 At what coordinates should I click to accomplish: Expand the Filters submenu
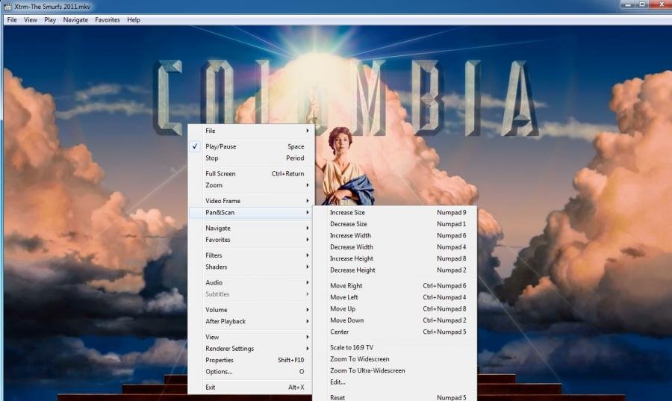point(252,255)
